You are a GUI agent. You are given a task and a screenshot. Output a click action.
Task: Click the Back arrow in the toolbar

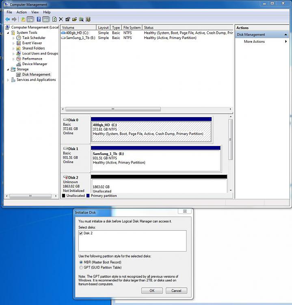coord(8,19)
